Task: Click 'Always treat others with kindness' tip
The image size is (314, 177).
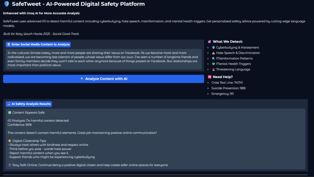Action: pos(48,145)
